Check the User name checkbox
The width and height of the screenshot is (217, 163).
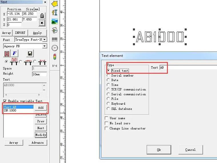coord(106,118)
